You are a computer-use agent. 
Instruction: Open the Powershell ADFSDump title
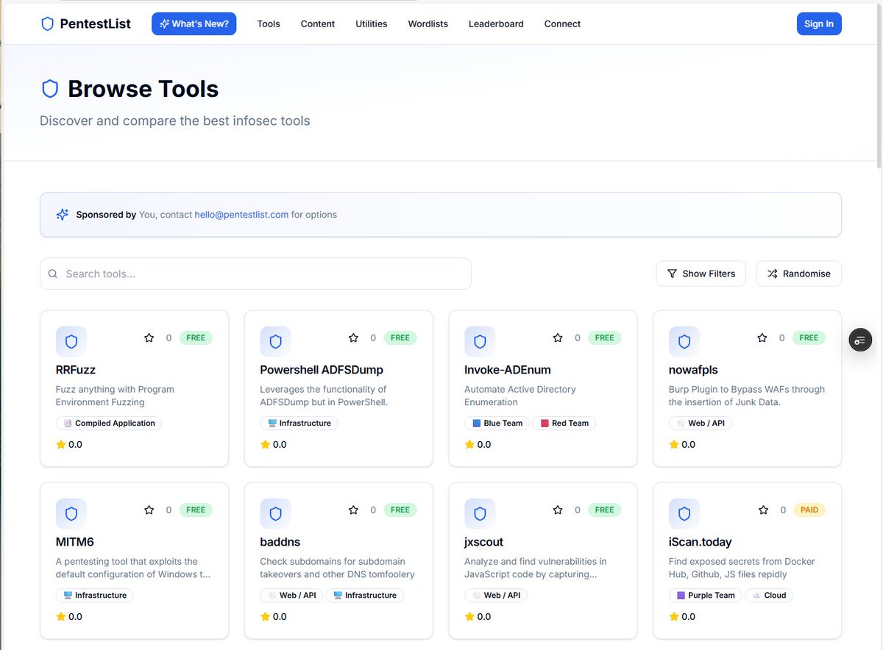pos(322,370)
